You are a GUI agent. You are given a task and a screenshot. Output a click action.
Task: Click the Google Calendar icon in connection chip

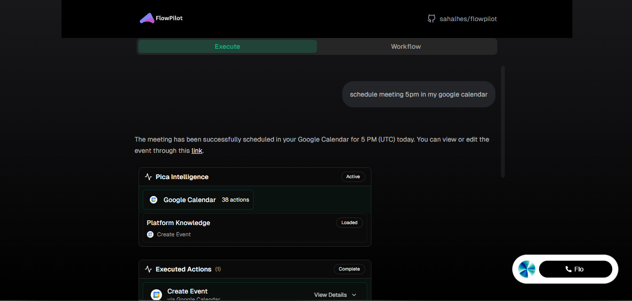pyautogui.click(x=154, y=200)
